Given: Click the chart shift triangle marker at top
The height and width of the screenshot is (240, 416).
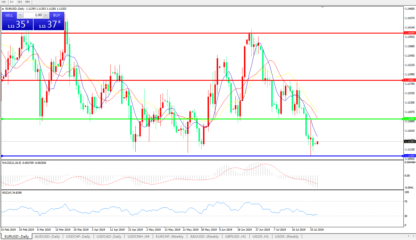Looking at the screenshot, I should coord(322,7).
